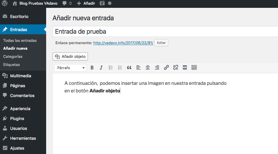
Task: Click the Ajustes sliders icon
Action: pos(5,148)
